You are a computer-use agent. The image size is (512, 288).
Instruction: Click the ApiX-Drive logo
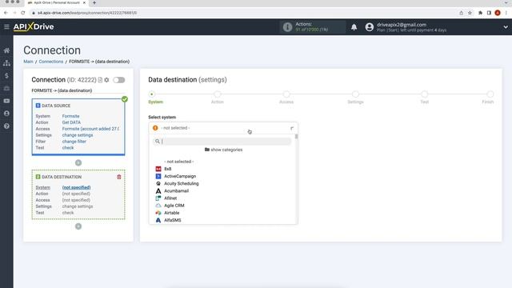point(34,26)
